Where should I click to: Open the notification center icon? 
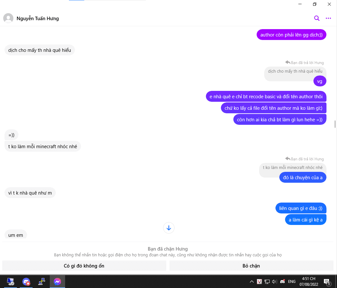tap(327, 282)
